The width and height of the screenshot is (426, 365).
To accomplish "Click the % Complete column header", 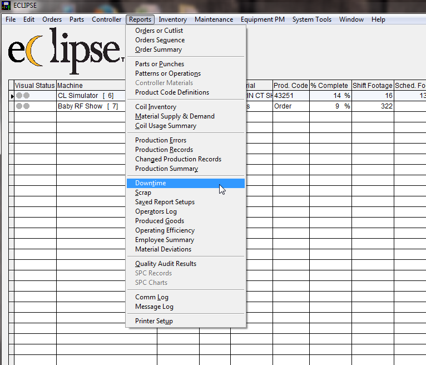I will (x=331, y=85).
